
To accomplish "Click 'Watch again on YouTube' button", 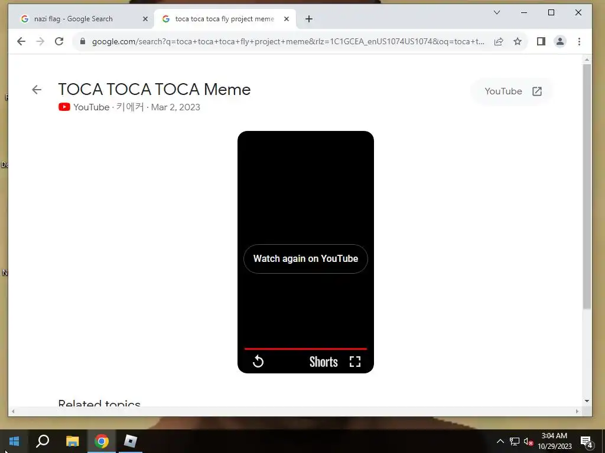I will (305, 259).
